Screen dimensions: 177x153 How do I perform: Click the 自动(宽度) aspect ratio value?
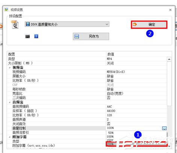coord(115,93)
